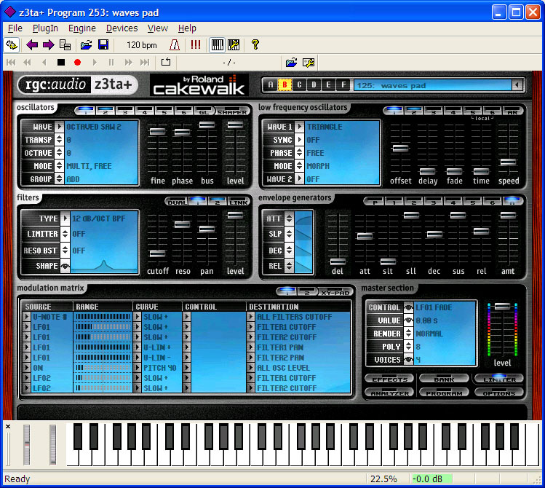This screenshot has width=545, height=488.
Task: Open the LFO WAVE 1 selection arrow
Action: 299,127
